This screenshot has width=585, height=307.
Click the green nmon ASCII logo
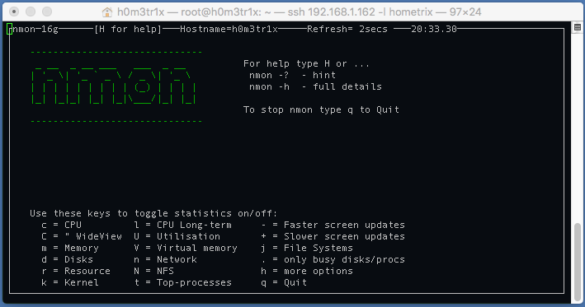[x=113, y=86]
